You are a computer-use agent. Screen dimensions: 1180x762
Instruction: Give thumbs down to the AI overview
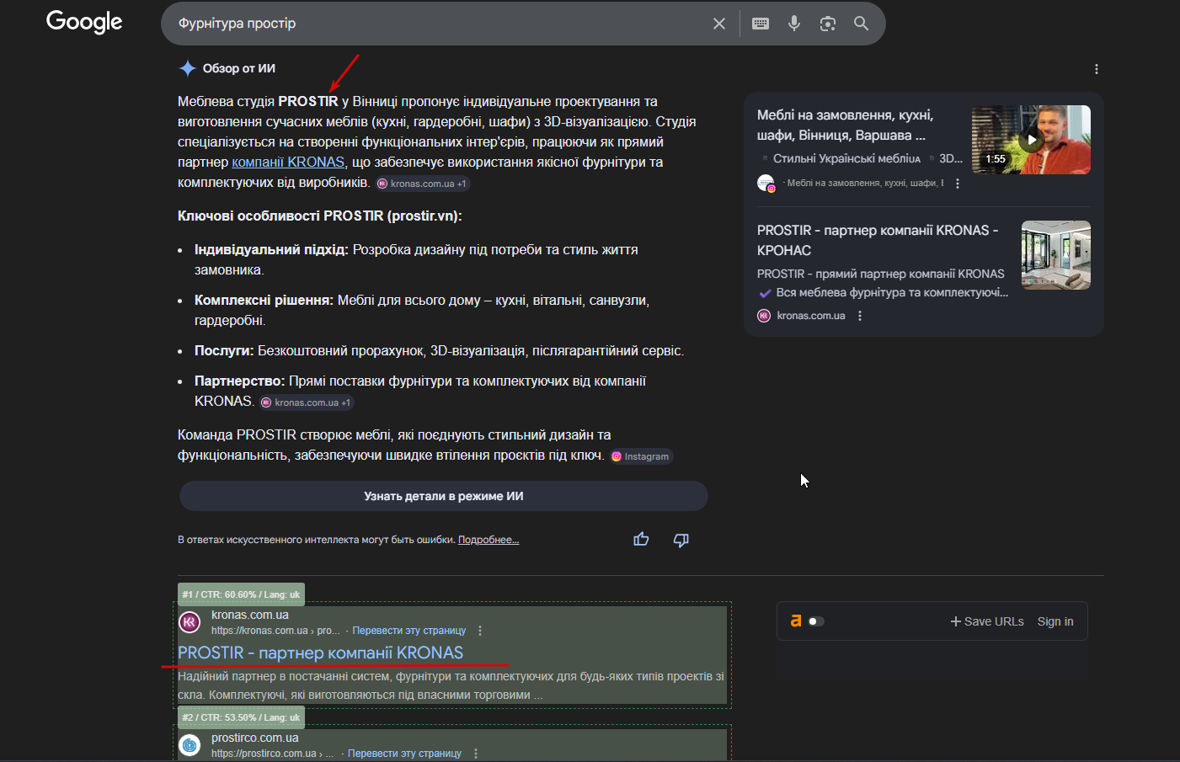681,540
